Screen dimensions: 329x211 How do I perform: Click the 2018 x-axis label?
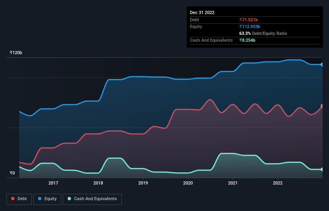pyautogui.click(x=98, y=183)
